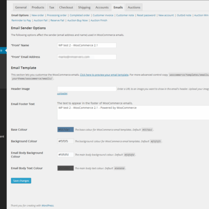Open the Checkout tab

point(66,7)
